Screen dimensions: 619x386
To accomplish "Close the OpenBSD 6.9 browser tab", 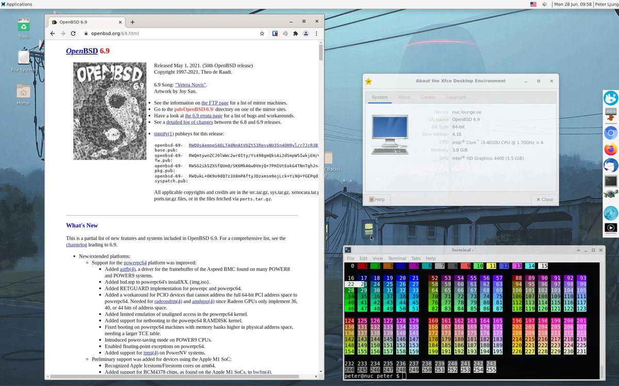I will pos(121,22).
